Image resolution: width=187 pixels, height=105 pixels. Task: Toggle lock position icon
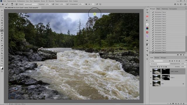tap(162, 67)
